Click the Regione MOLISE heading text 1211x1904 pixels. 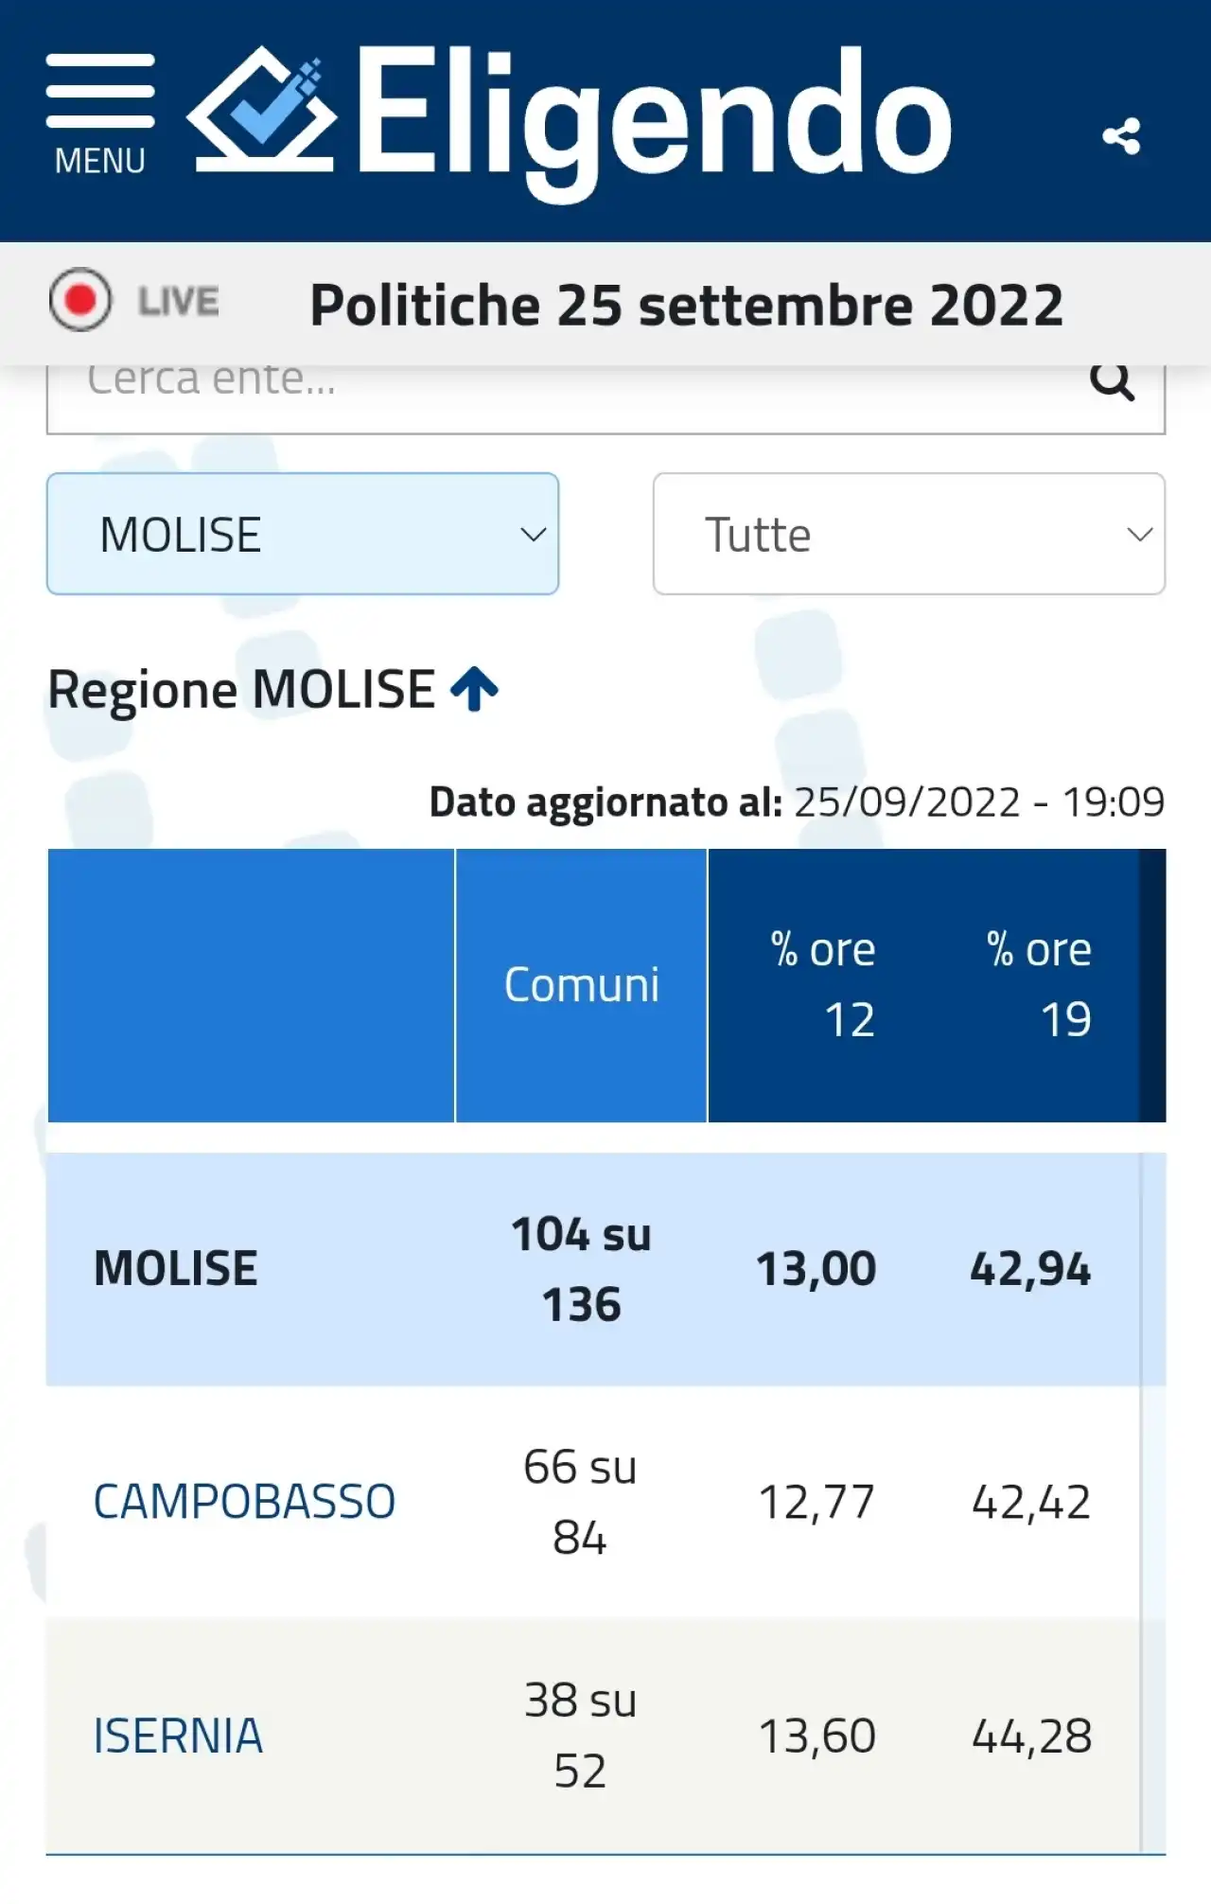241,689
